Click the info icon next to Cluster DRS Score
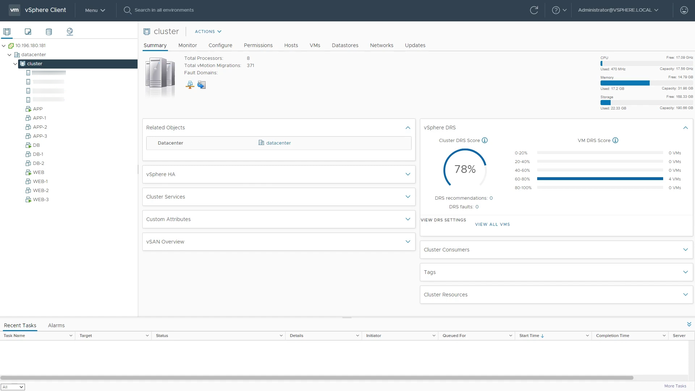695x391 pixels. [485, 140]
